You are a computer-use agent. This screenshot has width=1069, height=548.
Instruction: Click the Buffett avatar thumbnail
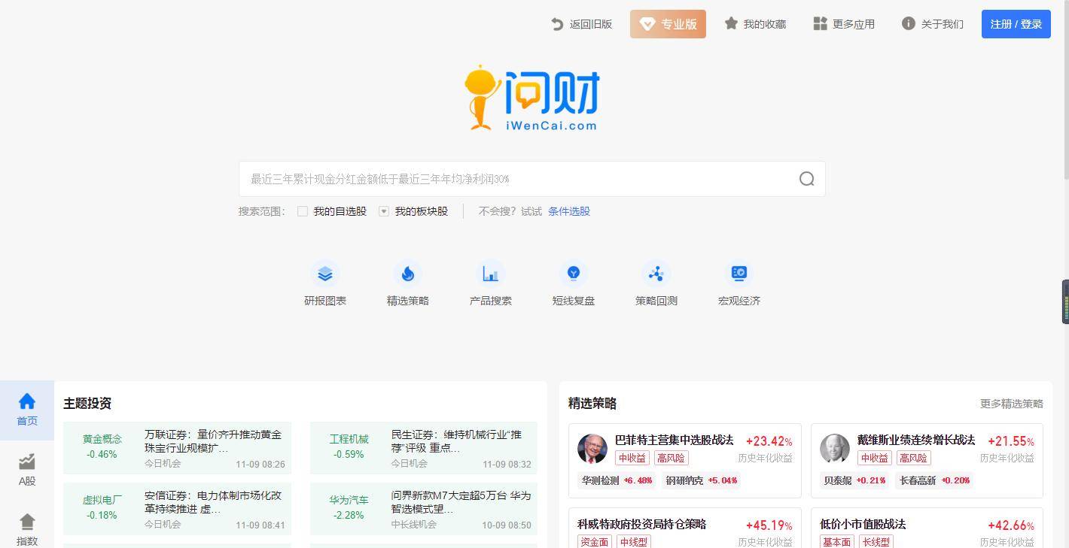[592, 449]
